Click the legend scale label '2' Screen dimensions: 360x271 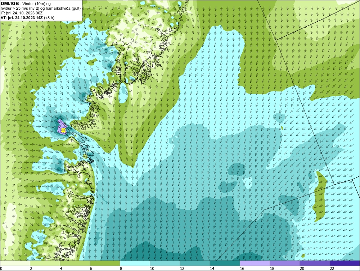[x=31, y=268]
